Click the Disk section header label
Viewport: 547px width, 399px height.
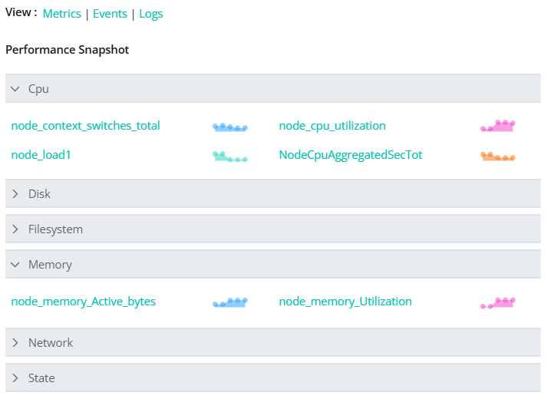coord(39,194)
